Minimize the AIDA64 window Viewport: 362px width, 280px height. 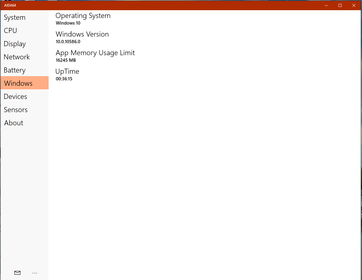(326, 5)
